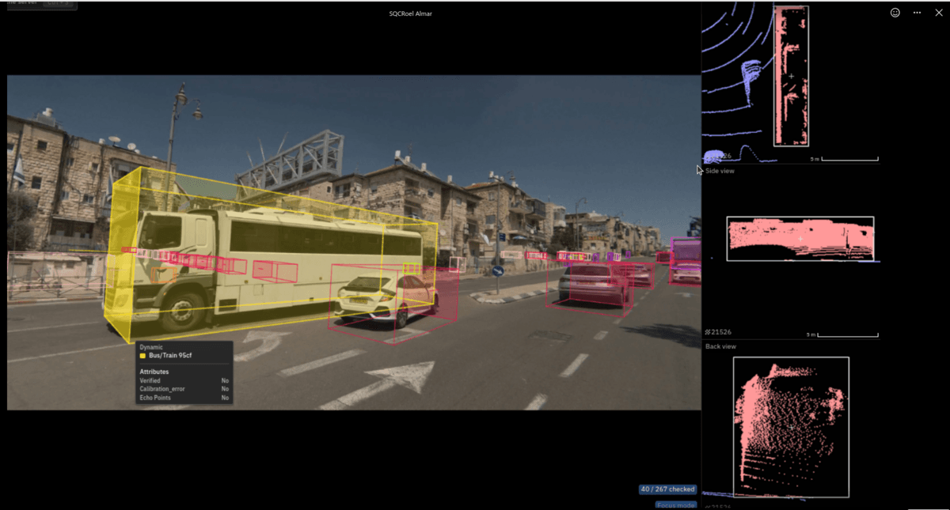Click the 'Bus/Train 95cf' label in tooltip

170,356
